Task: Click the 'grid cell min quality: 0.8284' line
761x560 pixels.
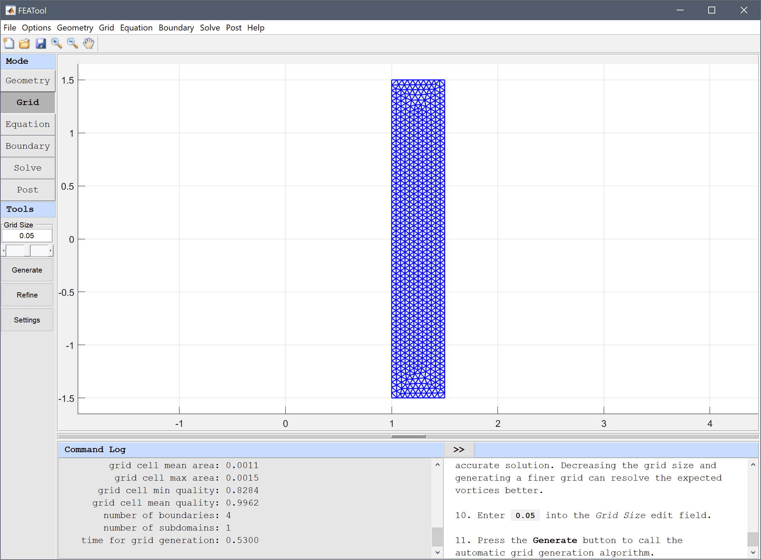Action: coord(178,490)
